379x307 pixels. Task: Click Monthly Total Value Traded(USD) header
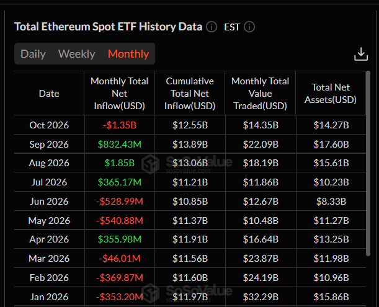[x=260, y=93]
